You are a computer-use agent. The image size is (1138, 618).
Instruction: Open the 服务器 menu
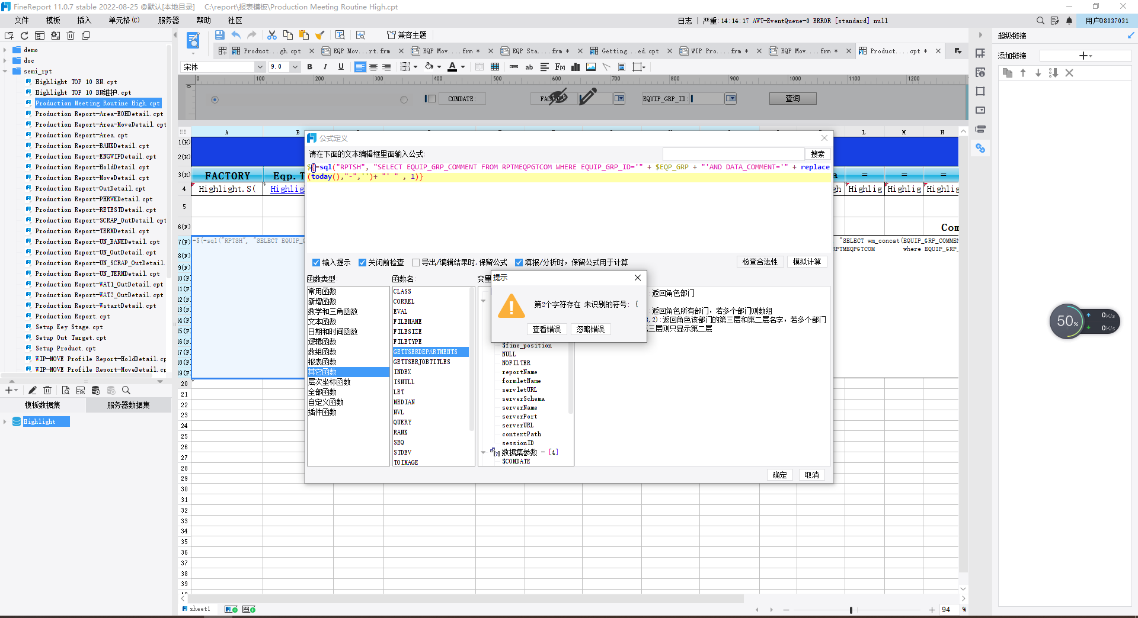[x=168, y=20]
